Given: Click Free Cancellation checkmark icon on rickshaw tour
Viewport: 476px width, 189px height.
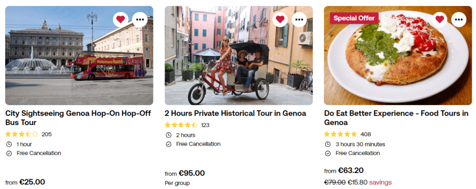Looking at the screenshot, I should 168,144.
